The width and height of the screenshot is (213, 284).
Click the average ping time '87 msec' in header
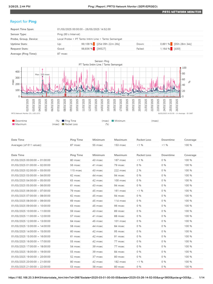pyautogui.click(x=62, y=54)
